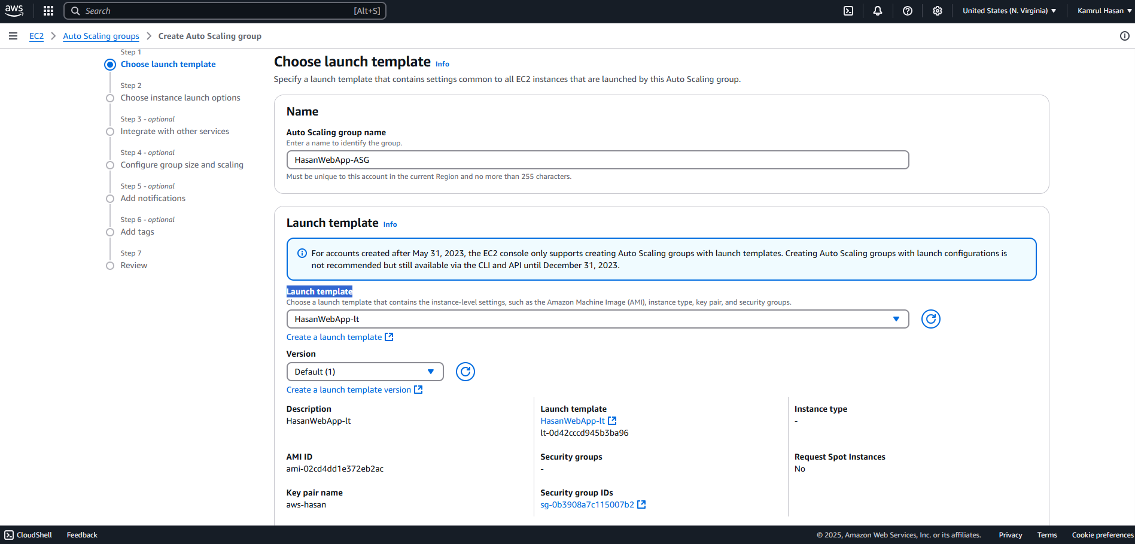The height and width of the screenshot is (544, 1135).
Task: Open the settings gear icon
Action: click(x=938, y=11)
